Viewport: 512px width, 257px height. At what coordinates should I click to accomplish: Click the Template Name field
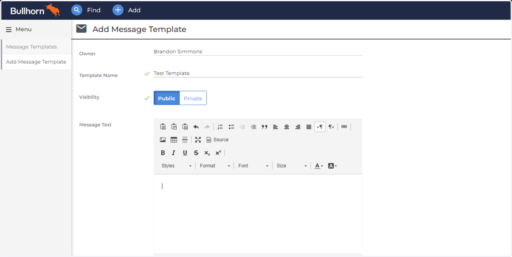[x=258, y=73]
